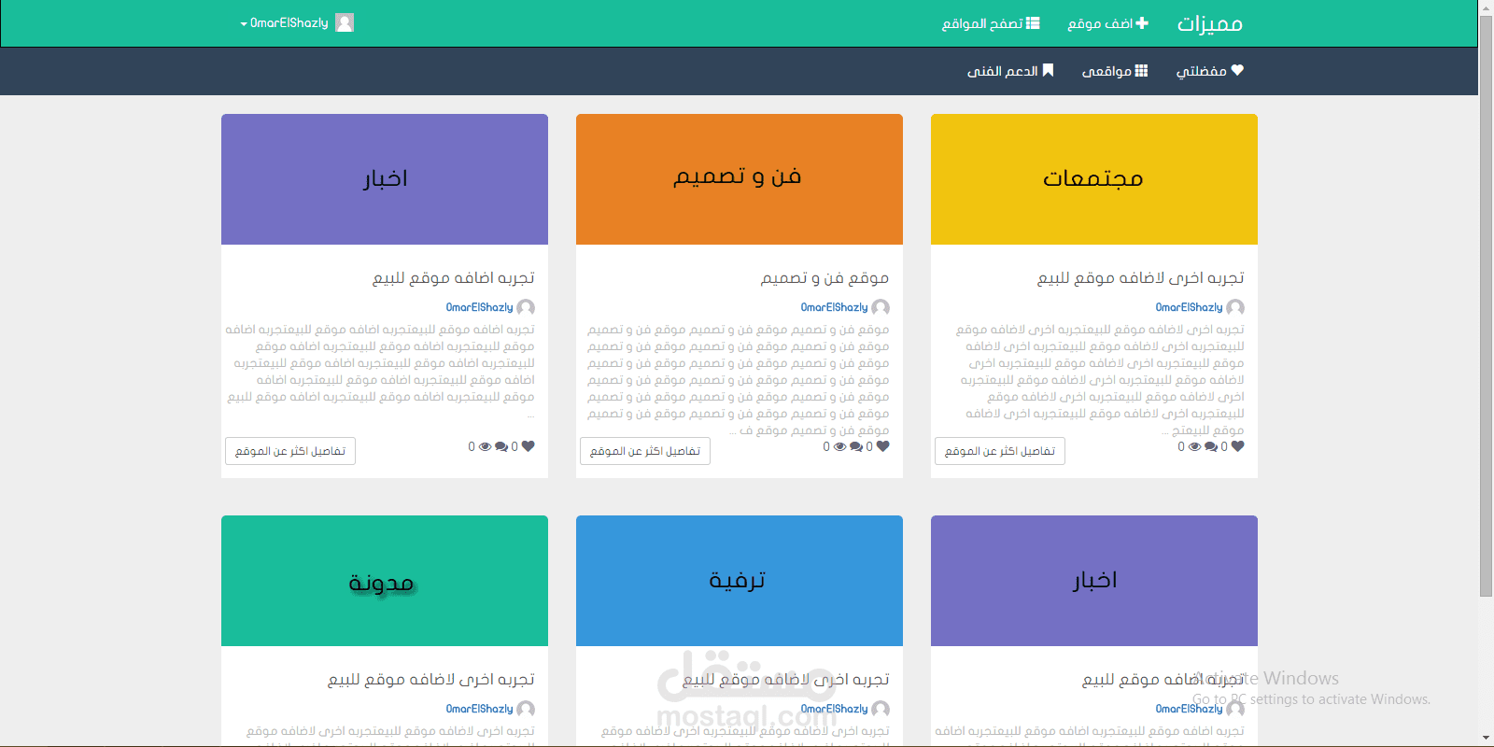Click author avatar in the مجتمعات card
The image size is (1494, 747).
1235,307
